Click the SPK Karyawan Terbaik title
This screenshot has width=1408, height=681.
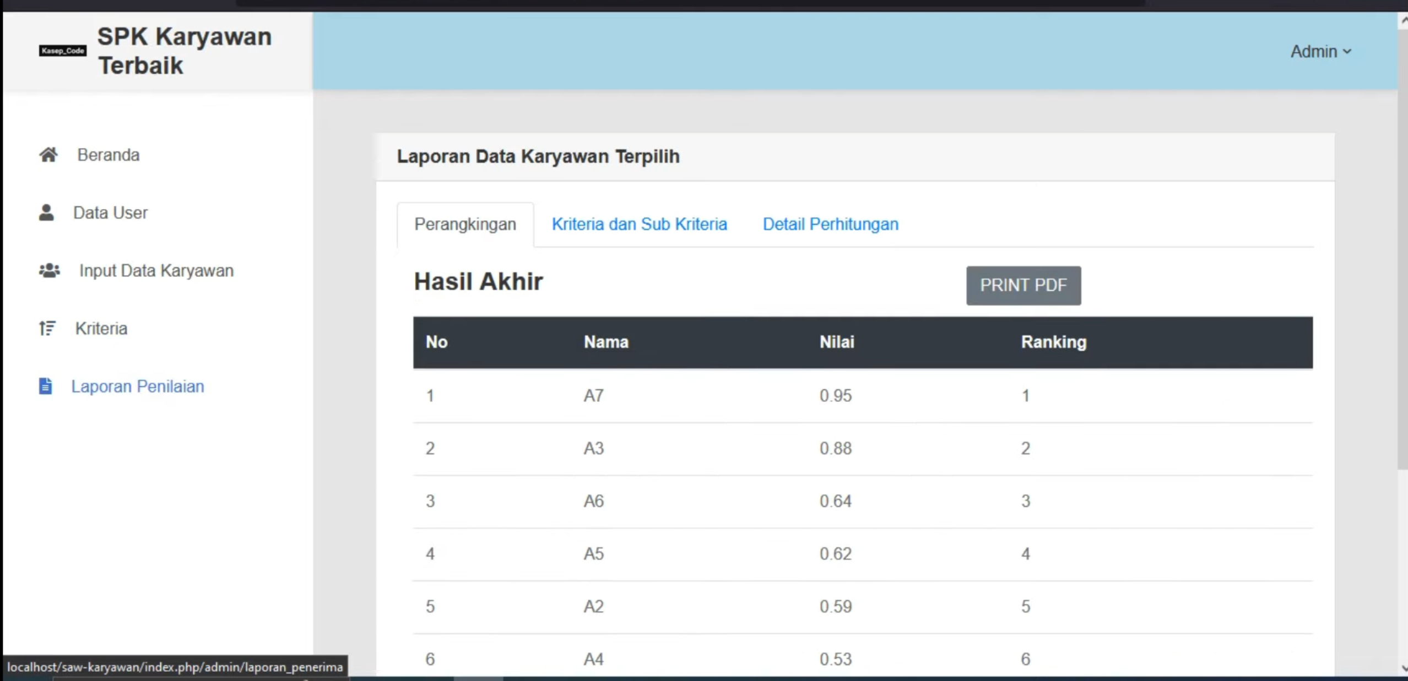185,51
